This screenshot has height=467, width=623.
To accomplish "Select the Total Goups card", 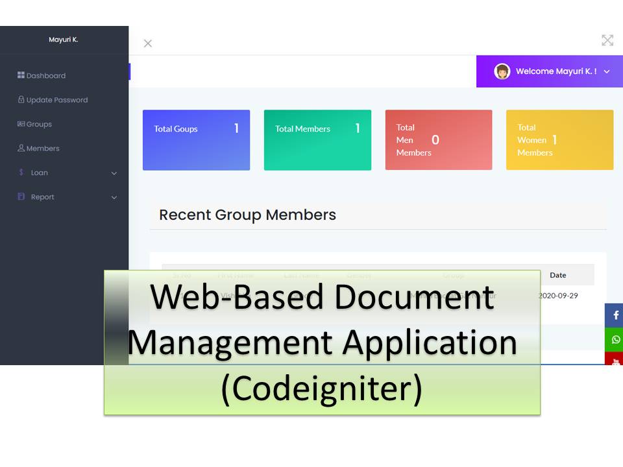I will 196,140.
